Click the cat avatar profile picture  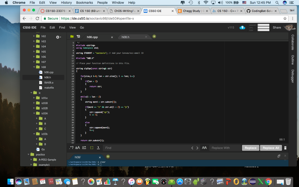[289, 27]
